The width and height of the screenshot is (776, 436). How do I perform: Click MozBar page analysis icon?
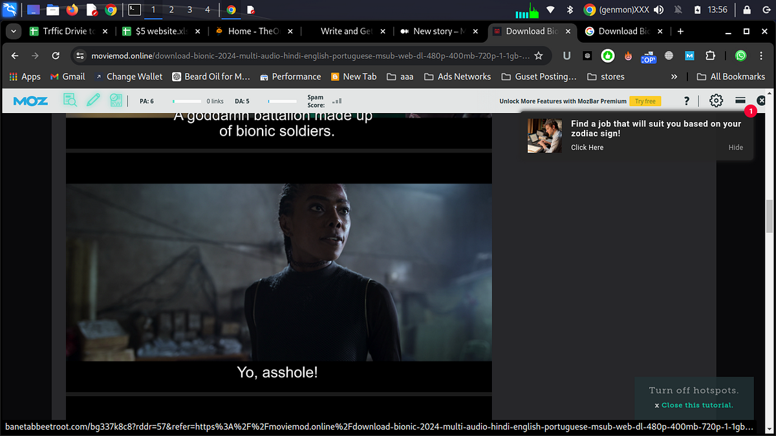[x=70, y=101]
